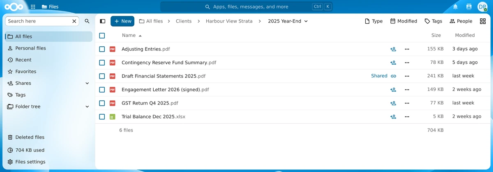Sort by the Name column header
493x172 pixels.
pyautogui.click(x=132, y=35)
